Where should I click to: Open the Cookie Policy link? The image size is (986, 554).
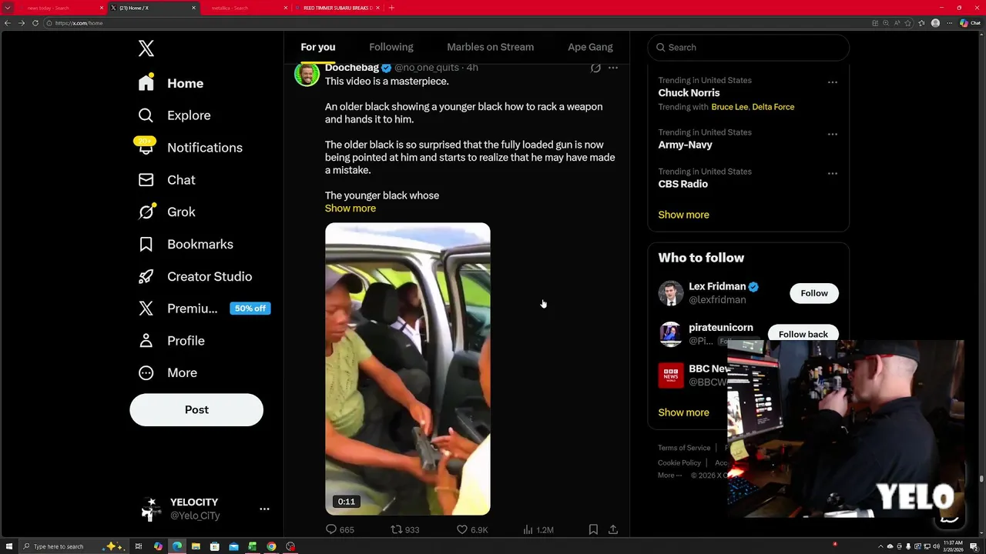coord(679,462)
